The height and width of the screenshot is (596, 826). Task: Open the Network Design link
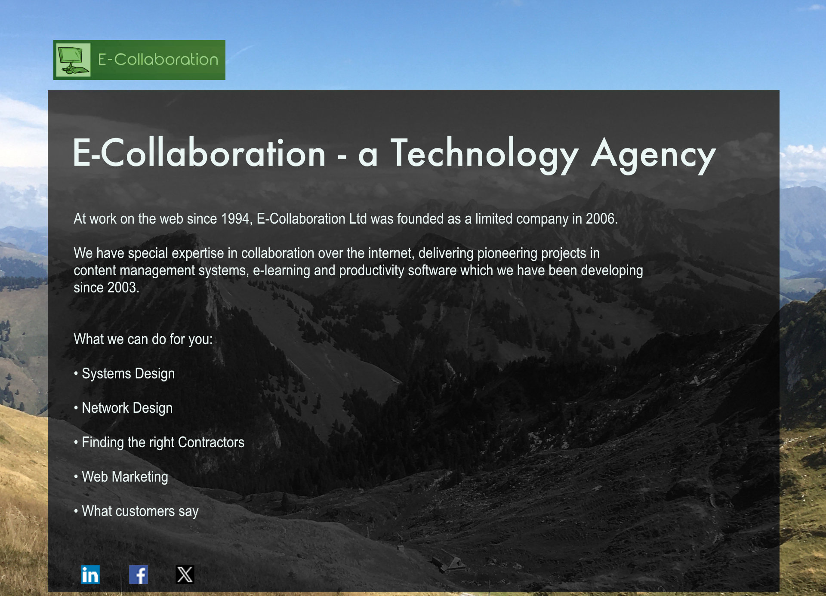click(127, 408)
